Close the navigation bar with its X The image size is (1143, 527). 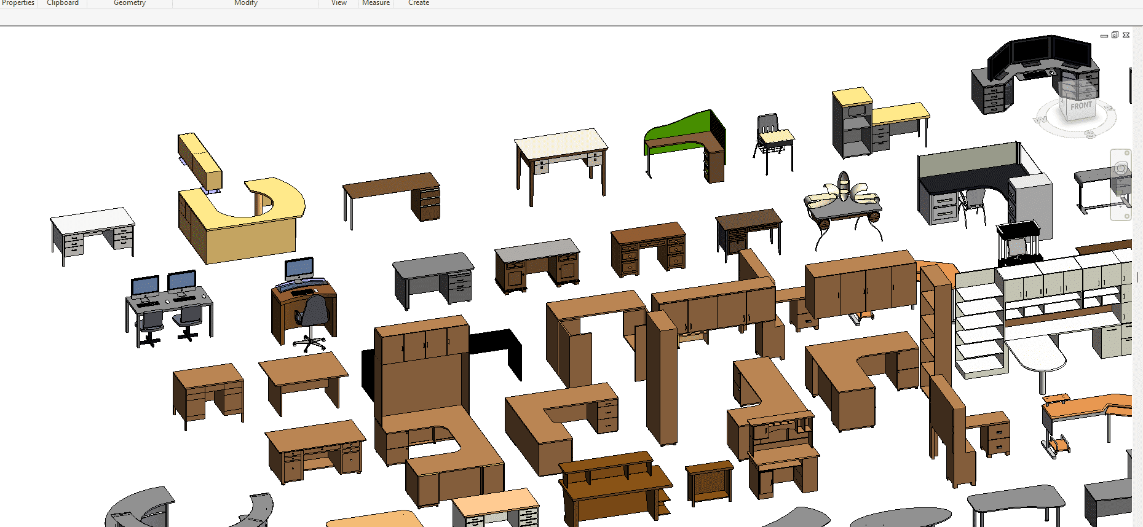tap(1127, 153)
